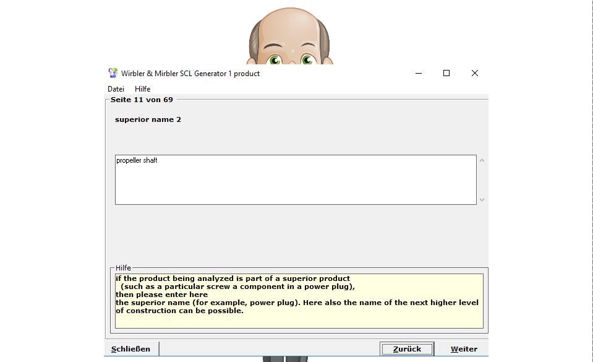This screenshot has width=593, height=362.
Task: Open the Hilfe menu
Action: (142, 89)
